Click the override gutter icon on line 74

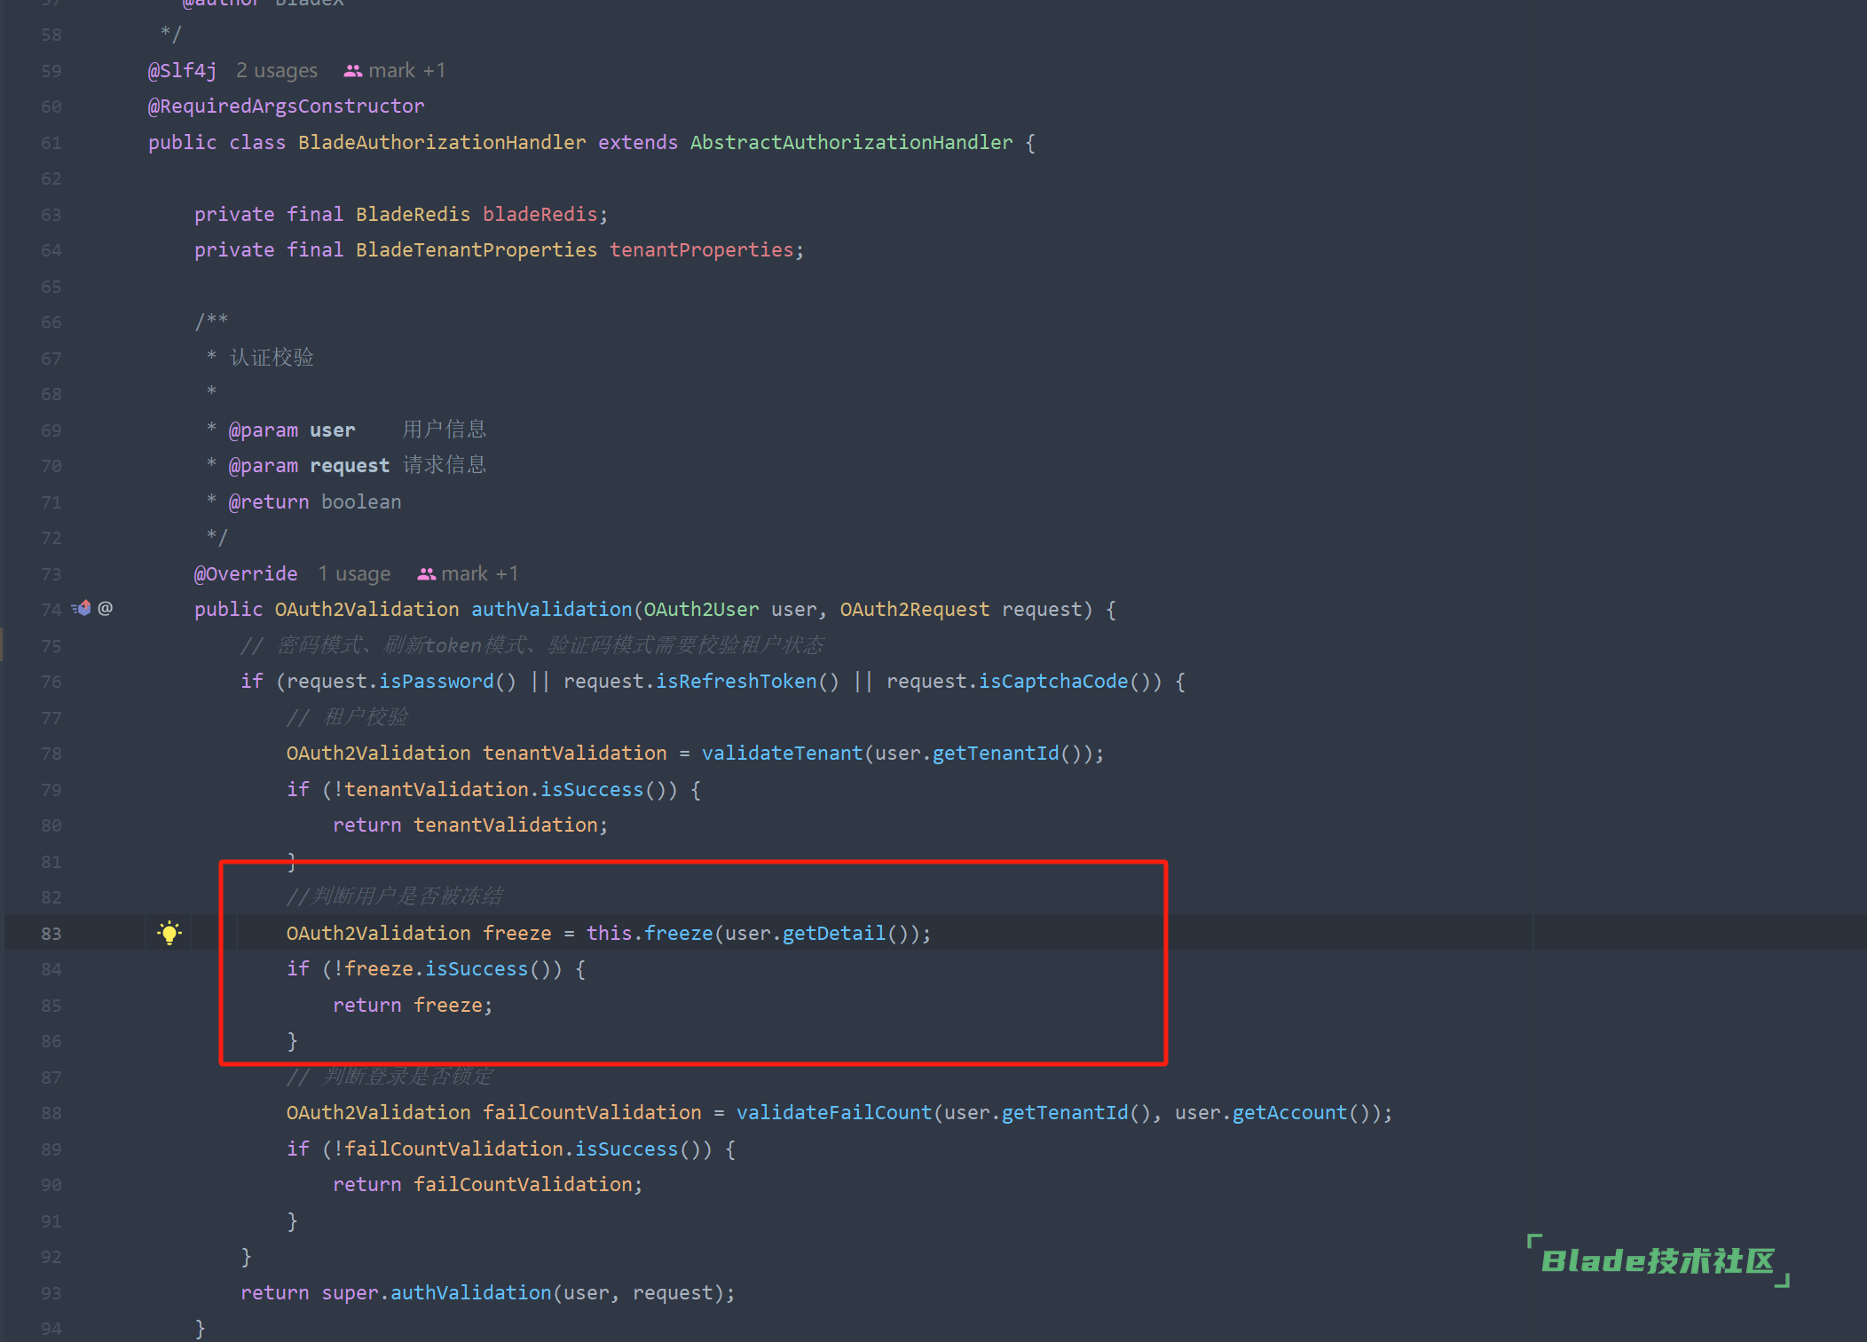pyautogui.click(x=82, y=608)
